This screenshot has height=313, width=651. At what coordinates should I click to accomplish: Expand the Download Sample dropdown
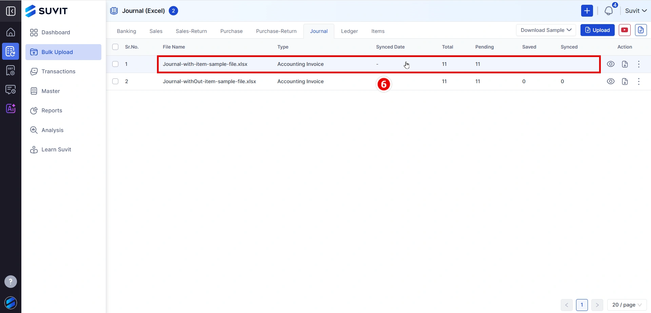point(546,30)
